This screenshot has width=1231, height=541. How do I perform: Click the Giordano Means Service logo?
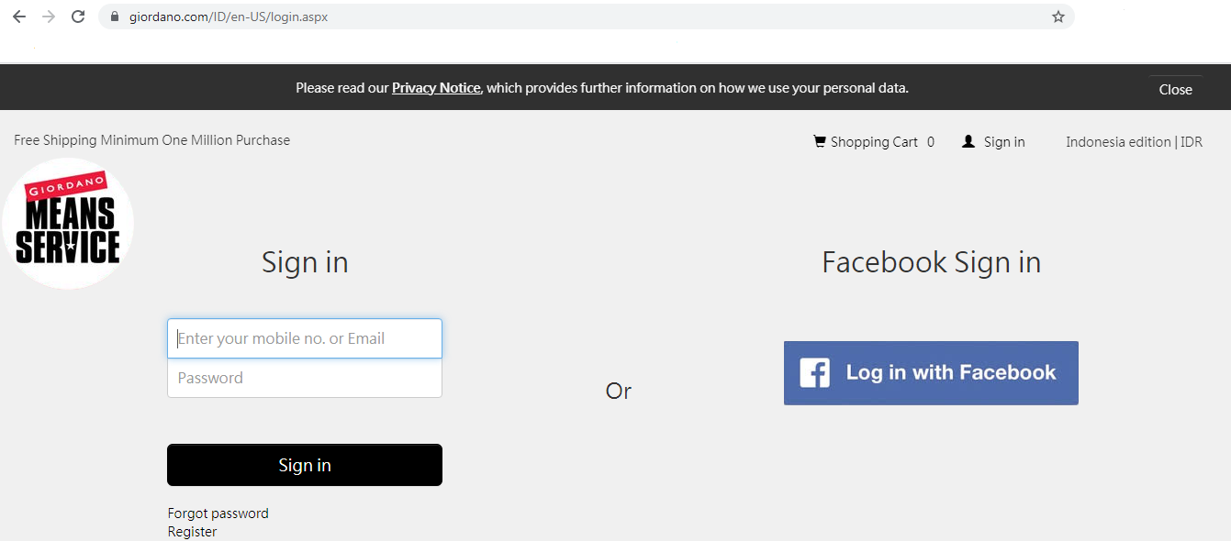[x=68, y=223]
